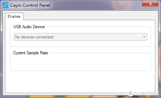Click inside the empty Current Sample Rate box
Viewport: 161px width, 98px height.
click(80, 63)
